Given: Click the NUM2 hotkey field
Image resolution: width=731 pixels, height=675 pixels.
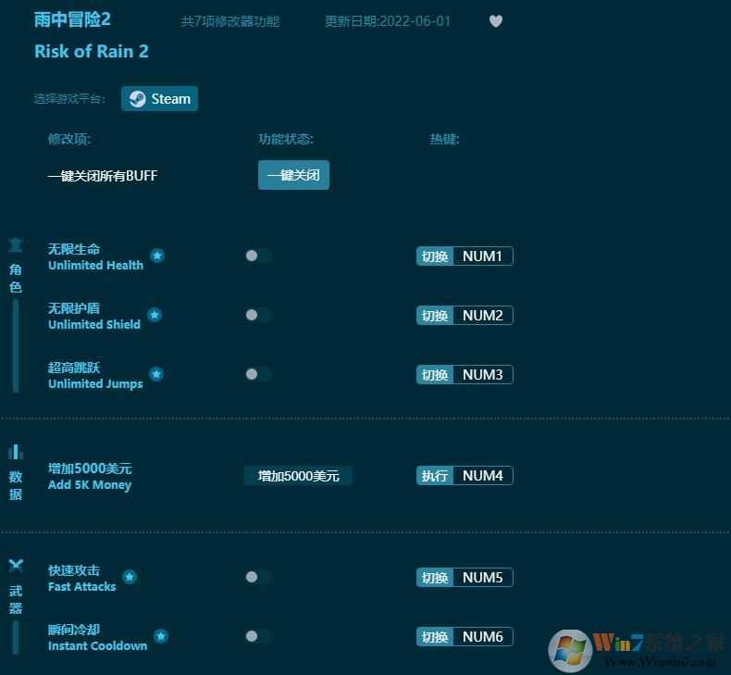Looking at the screenshot, I should pyautogui.click(x=482, y=316).
